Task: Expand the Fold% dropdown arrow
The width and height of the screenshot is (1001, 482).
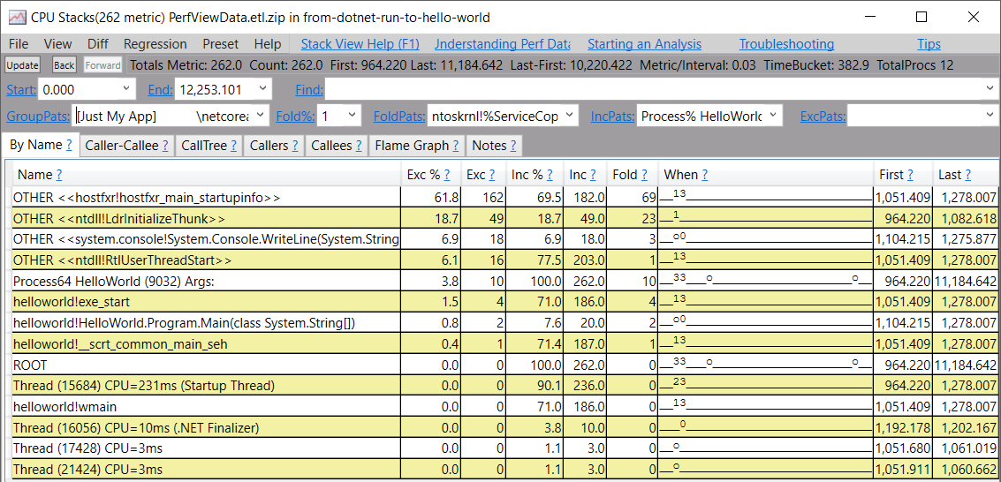Action: coord(353,116)
